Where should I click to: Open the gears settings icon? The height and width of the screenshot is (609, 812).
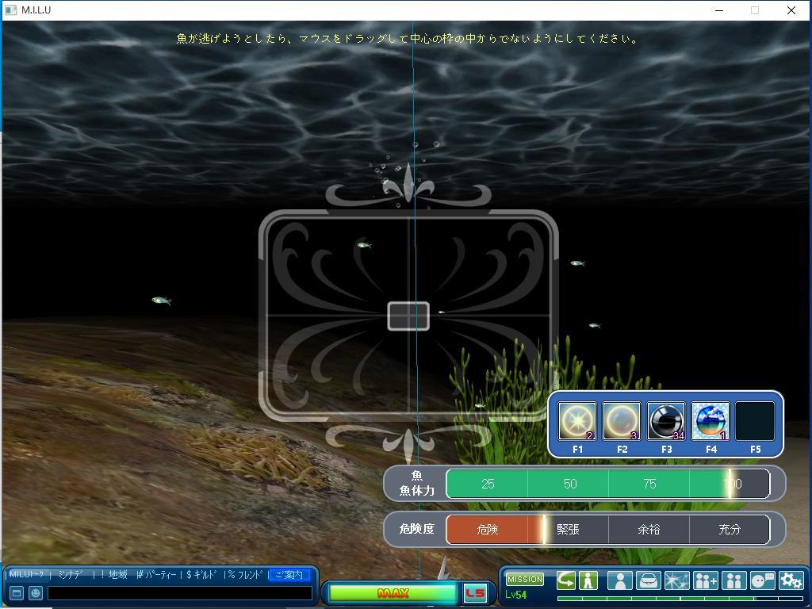point(791,580)
